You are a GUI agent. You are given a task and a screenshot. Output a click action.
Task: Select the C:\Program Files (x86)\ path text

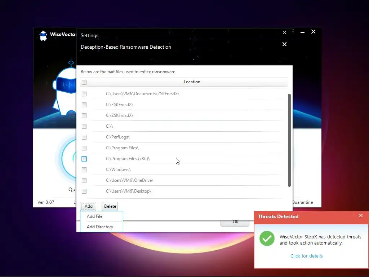click(128, 159)
